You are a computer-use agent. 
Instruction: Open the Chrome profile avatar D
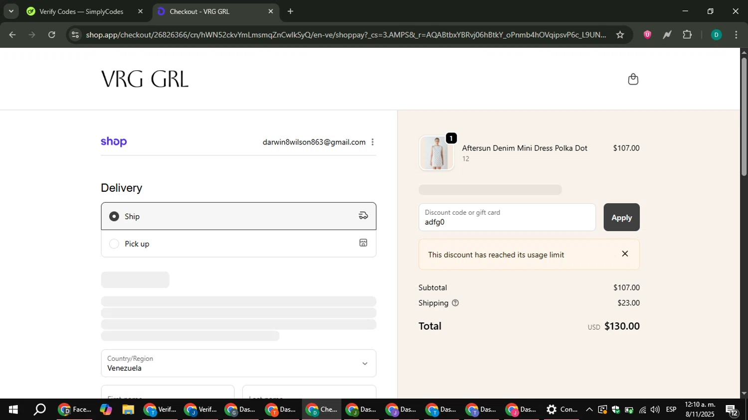tap(716, 35)
